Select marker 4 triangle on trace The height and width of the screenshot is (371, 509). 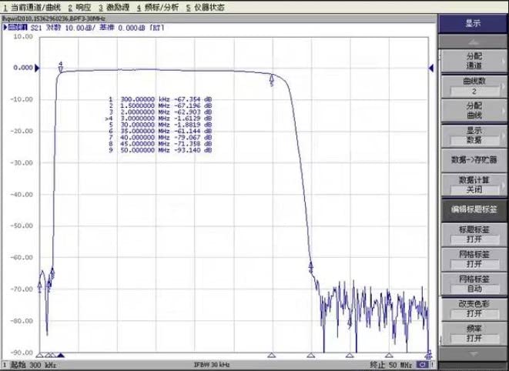coord(60,69)
